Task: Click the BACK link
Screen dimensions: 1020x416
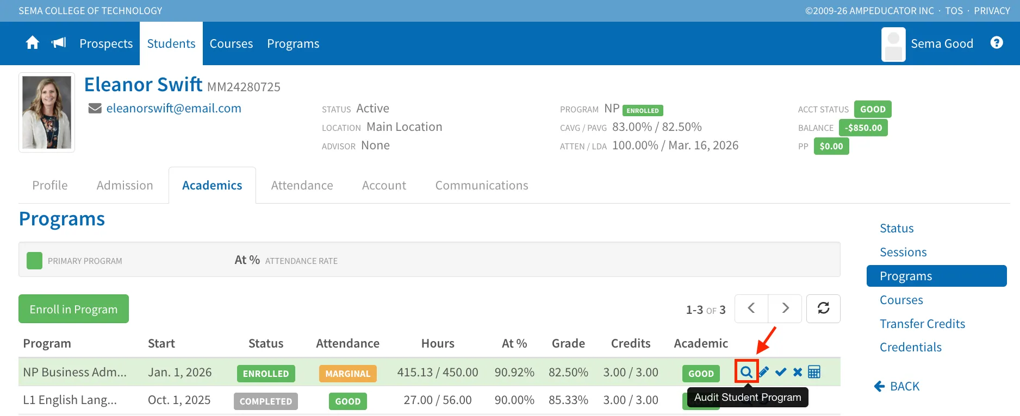Action: [x=897, y=386]
